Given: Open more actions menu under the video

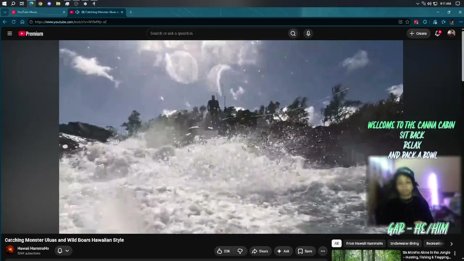Looking at the screenshot, I should [323, 251].
